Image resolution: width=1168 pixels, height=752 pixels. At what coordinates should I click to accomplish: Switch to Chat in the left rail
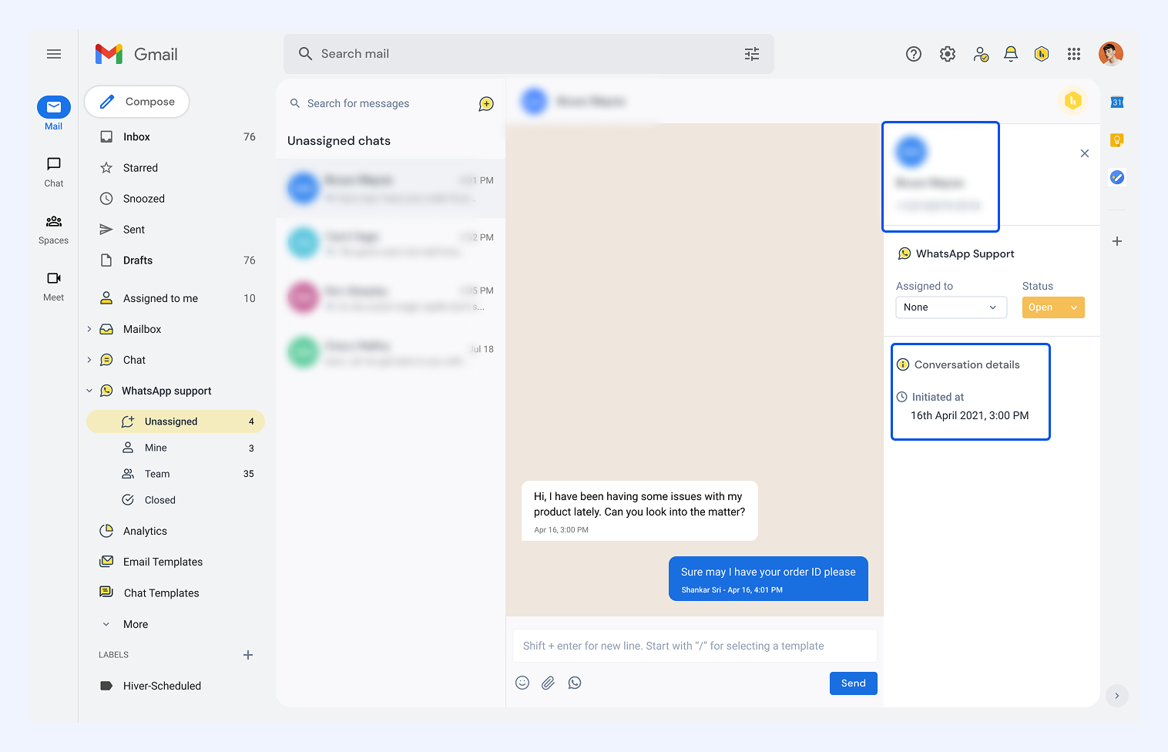54,172
